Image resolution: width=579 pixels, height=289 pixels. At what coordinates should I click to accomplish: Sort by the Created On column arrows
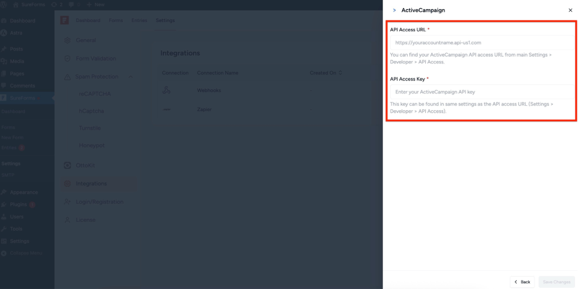pos(340,73)
